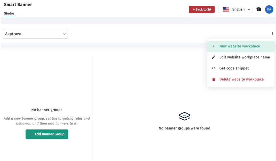
Task: Click the three-dot workplace options icon
Action: (x=272, y=34)
